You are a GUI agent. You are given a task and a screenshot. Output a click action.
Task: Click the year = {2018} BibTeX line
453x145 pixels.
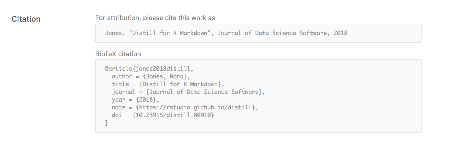point(135,100)
